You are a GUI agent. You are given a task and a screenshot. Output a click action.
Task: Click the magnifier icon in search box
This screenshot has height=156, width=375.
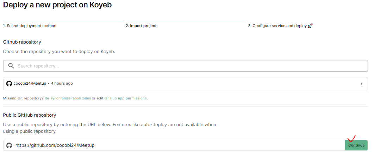11,66
